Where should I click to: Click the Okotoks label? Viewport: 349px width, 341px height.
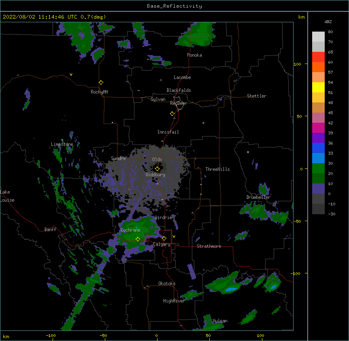coord(167,283)
